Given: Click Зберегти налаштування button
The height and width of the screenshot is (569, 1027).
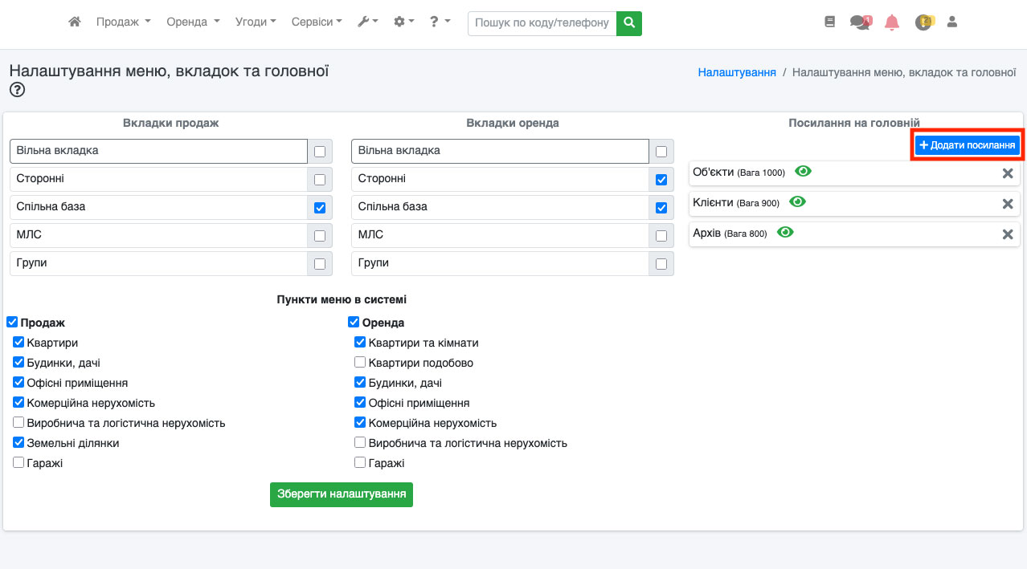Looking at the screenshot, I should 341,494.
